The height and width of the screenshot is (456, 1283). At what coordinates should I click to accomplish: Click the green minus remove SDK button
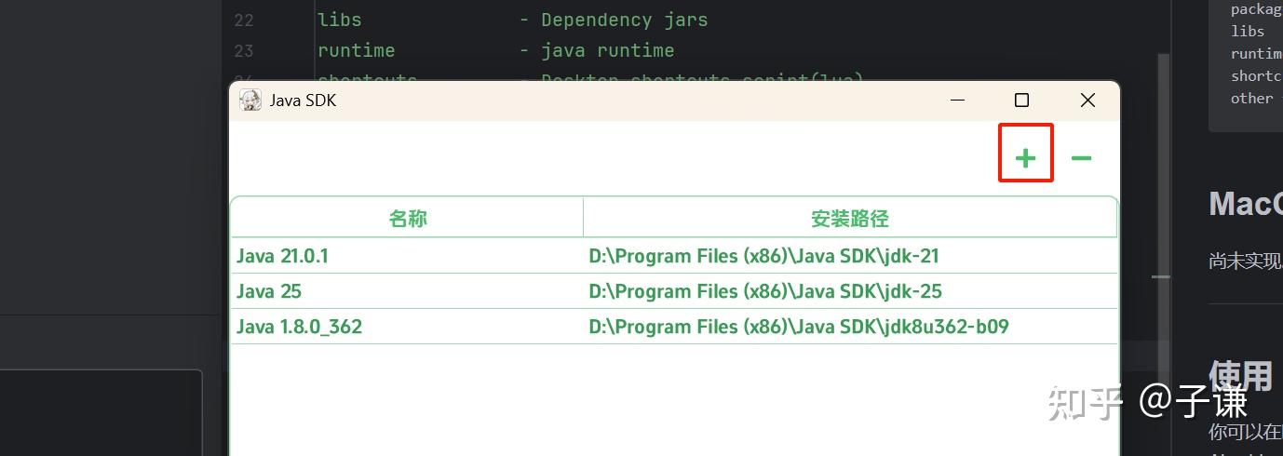click(x=1081, y=158)
